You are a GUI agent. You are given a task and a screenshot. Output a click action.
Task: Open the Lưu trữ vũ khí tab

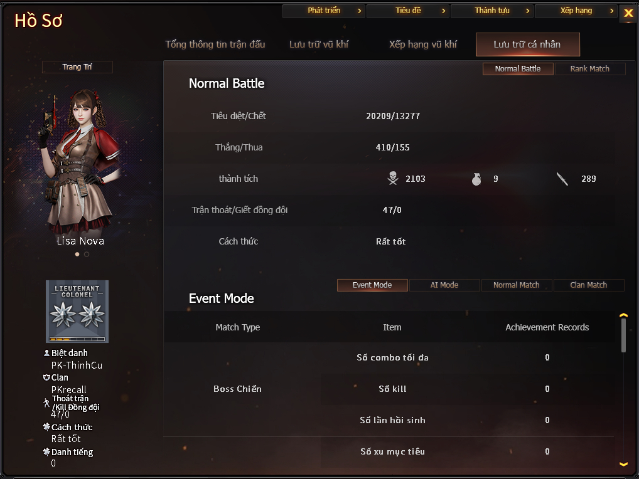(319, 45)
